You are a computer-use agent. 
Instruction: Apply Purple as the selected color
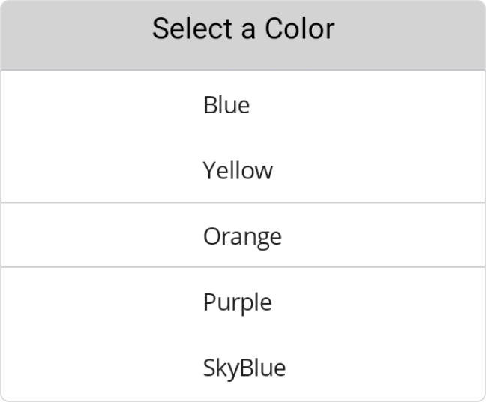237,302
